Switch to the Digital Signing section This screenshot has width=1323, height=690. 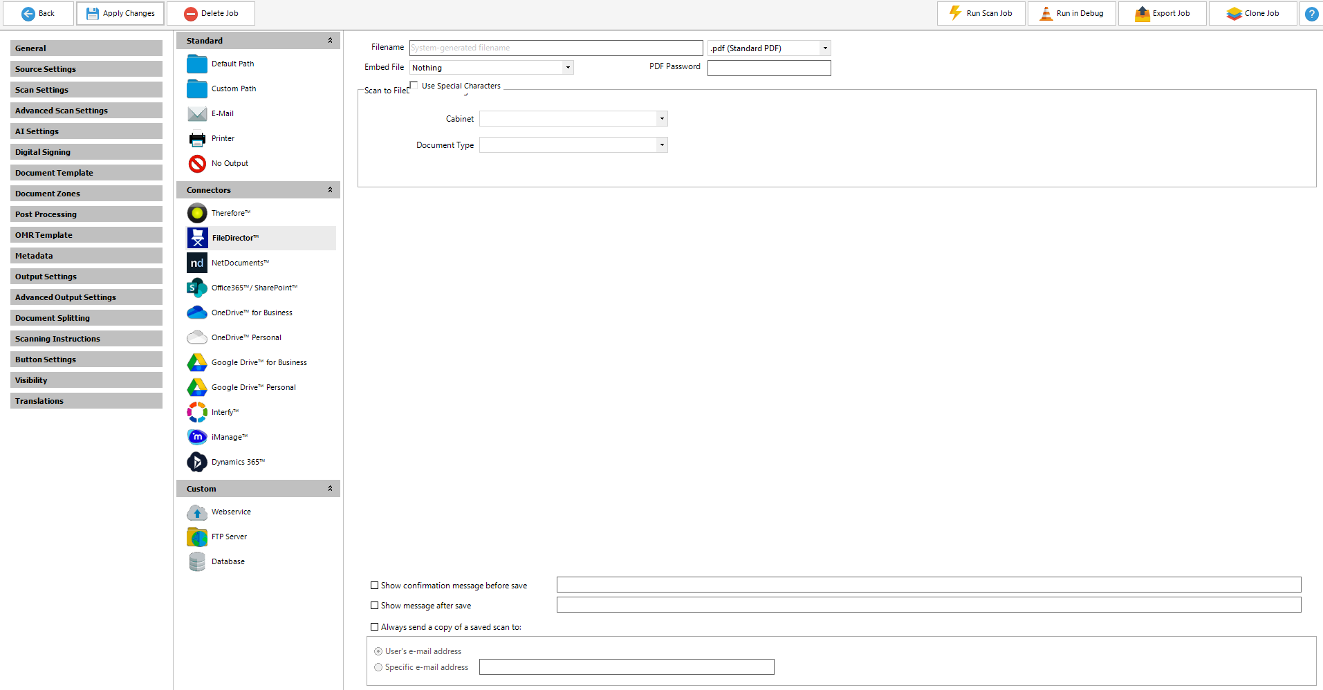[86, 152]
